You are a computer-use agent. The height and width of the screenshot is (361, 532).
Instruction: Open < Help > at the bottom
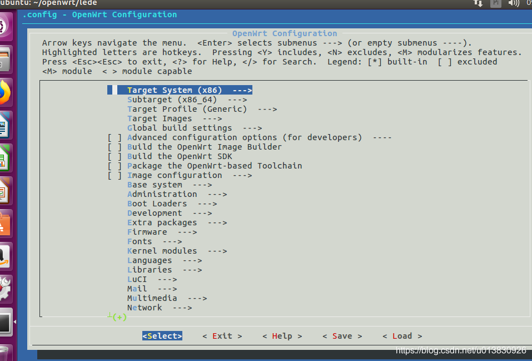click(x=282, y=336)
